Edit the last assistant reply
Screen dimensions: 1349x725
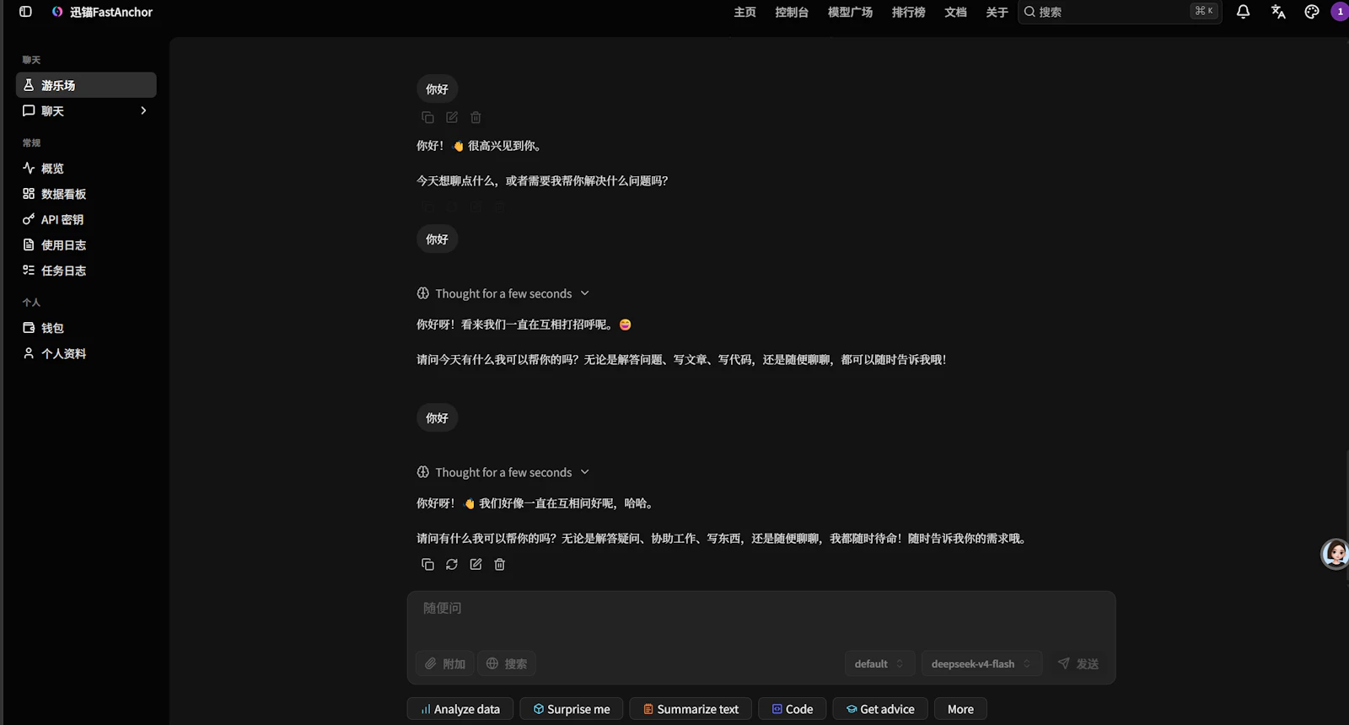[x=476, y=564]
